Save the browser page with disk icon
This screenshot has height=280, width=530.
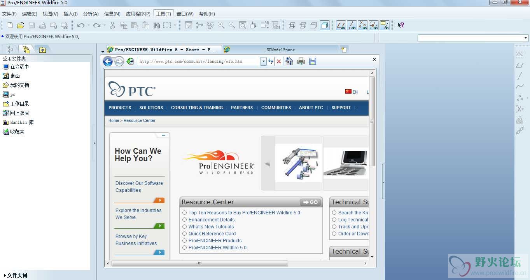313,61
